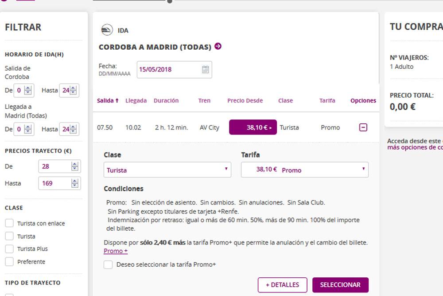The width and height of the screenshot is (443, 296).
Task: Click the IDA train icon
Action: tap(106, 30)
